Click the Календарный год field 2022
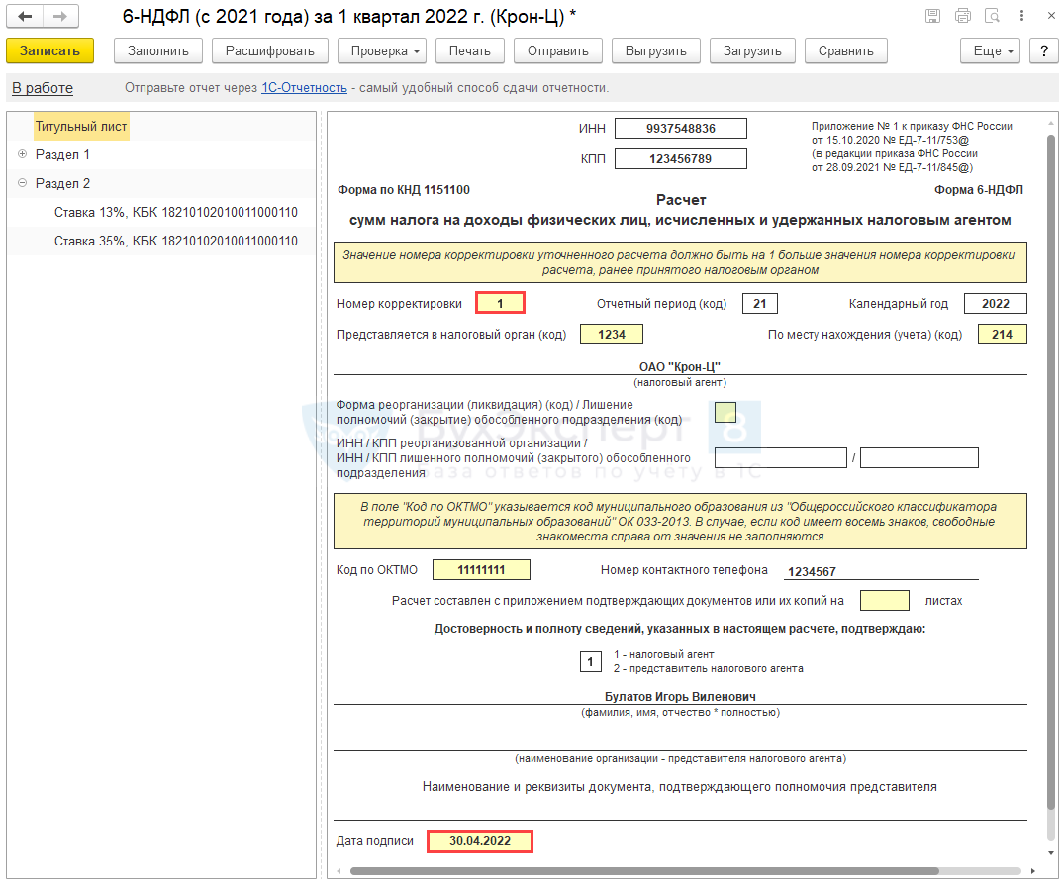The width and height of the screenshot is (1064, 883). [996, 303]
